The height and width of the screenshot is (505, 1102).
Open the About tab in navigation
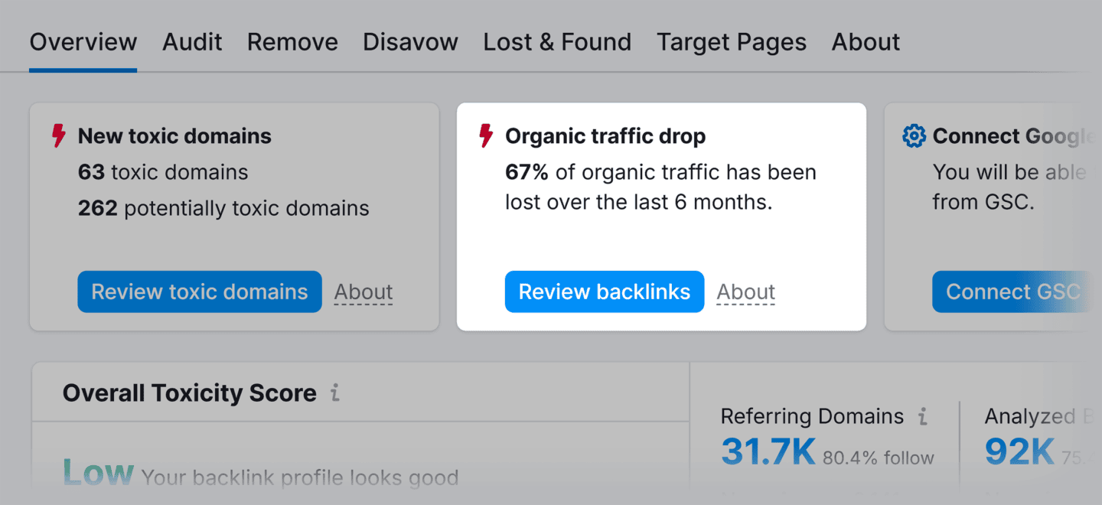point(865,42)
